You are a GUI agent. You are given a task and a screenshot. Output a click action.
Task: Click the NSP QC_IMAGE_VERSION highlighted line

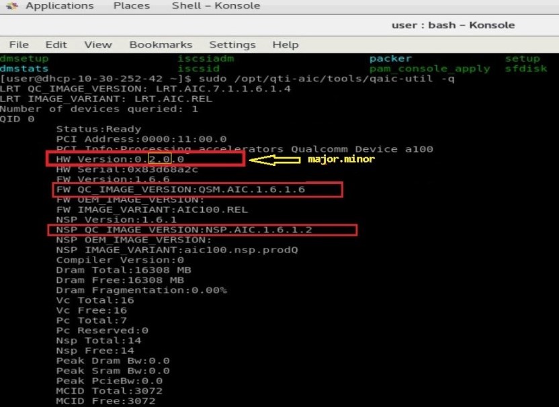click(x=202, y=230)
